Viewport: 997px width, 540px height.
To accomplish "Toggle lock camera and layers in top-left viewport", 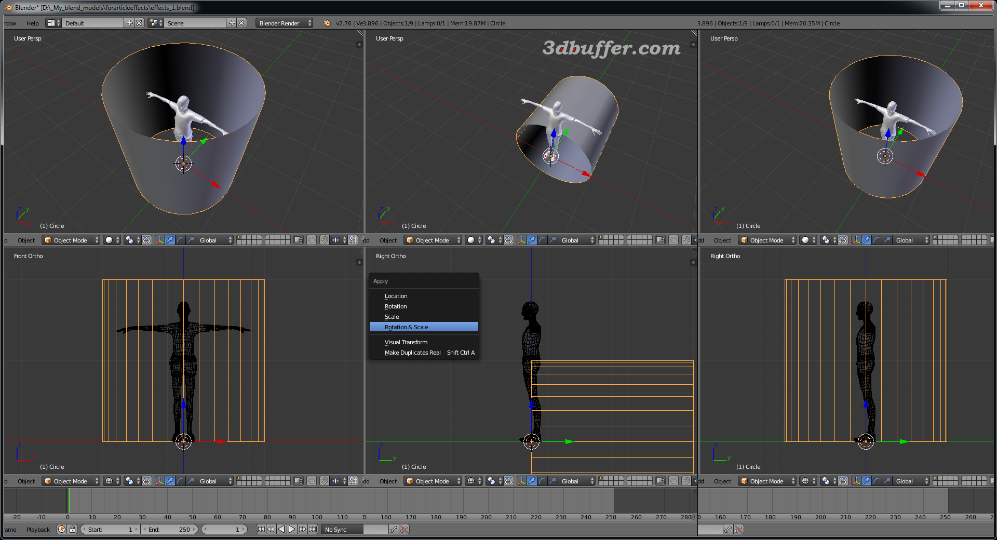I will tap(298, 240).
